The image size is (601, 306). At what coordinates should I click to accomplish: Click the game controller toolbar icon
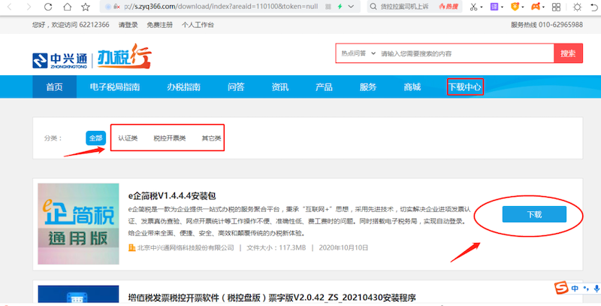[x=537, y=7]
